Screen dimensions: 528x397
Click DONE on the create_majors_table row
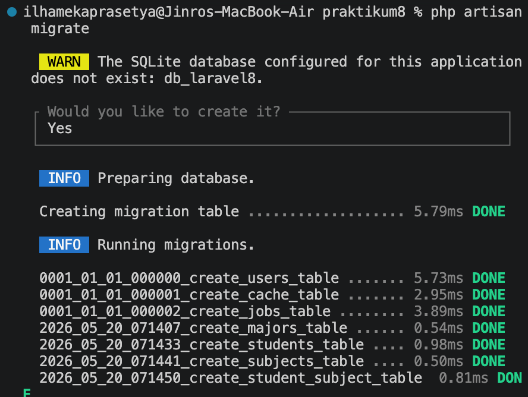point(489,328)
